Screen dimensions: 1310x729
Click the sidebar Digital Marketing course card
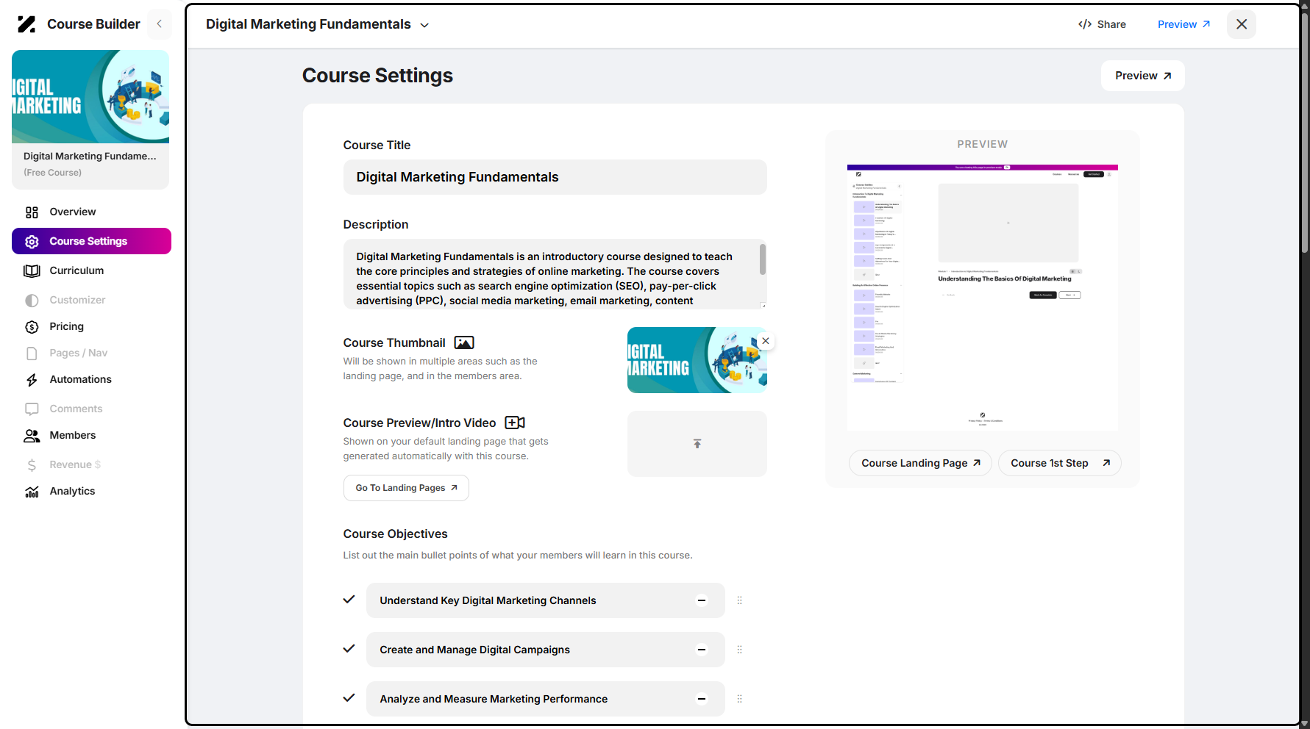coord(90,119)
